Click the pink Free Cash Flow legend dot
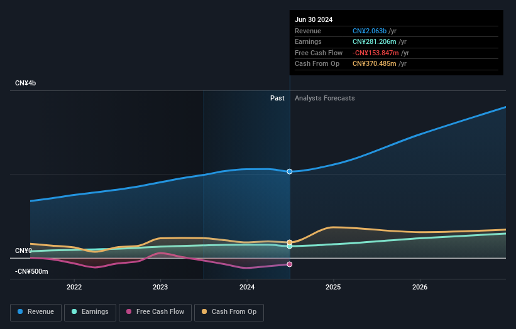This screenshot has height=329, width=516. [129, 311]
